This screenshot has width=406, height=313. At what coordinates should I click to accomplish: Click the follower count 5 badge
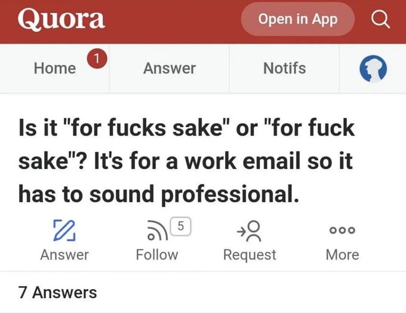click(182, 225)
